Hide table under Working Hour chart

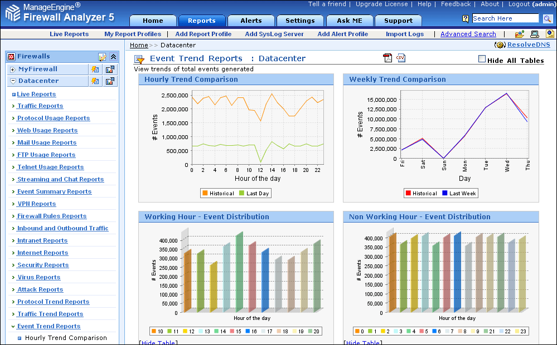[x=159, y=343]
